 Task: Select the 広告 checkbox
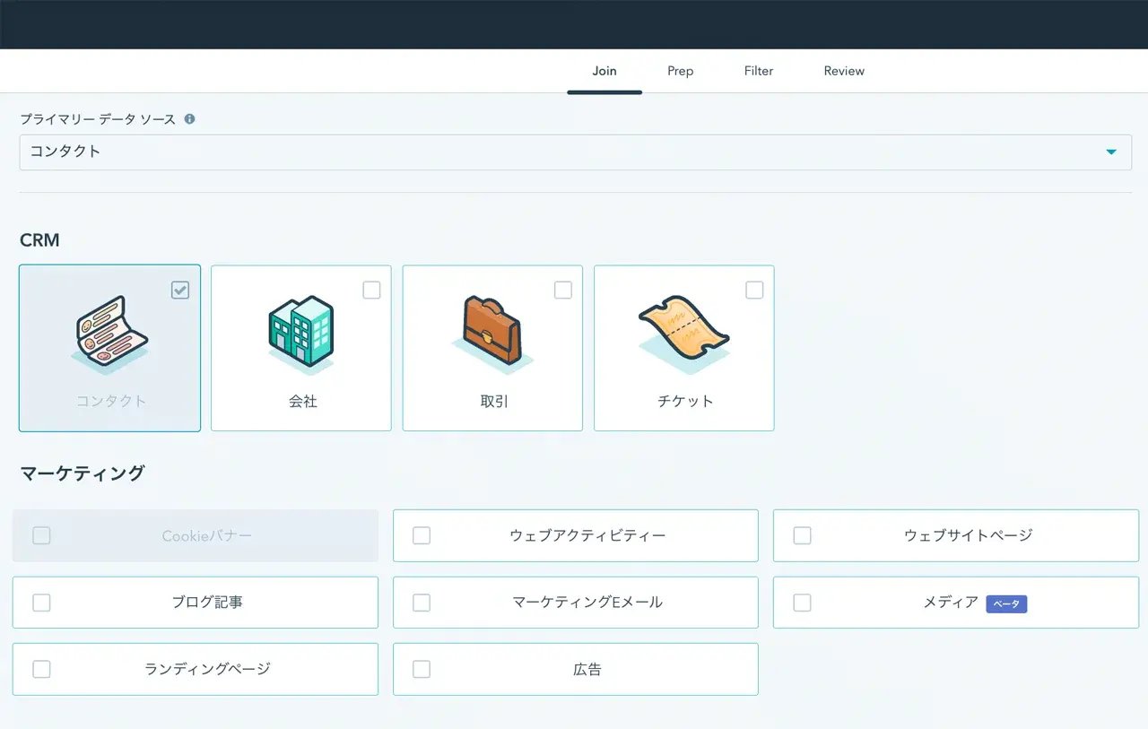[x=422, y=669]
